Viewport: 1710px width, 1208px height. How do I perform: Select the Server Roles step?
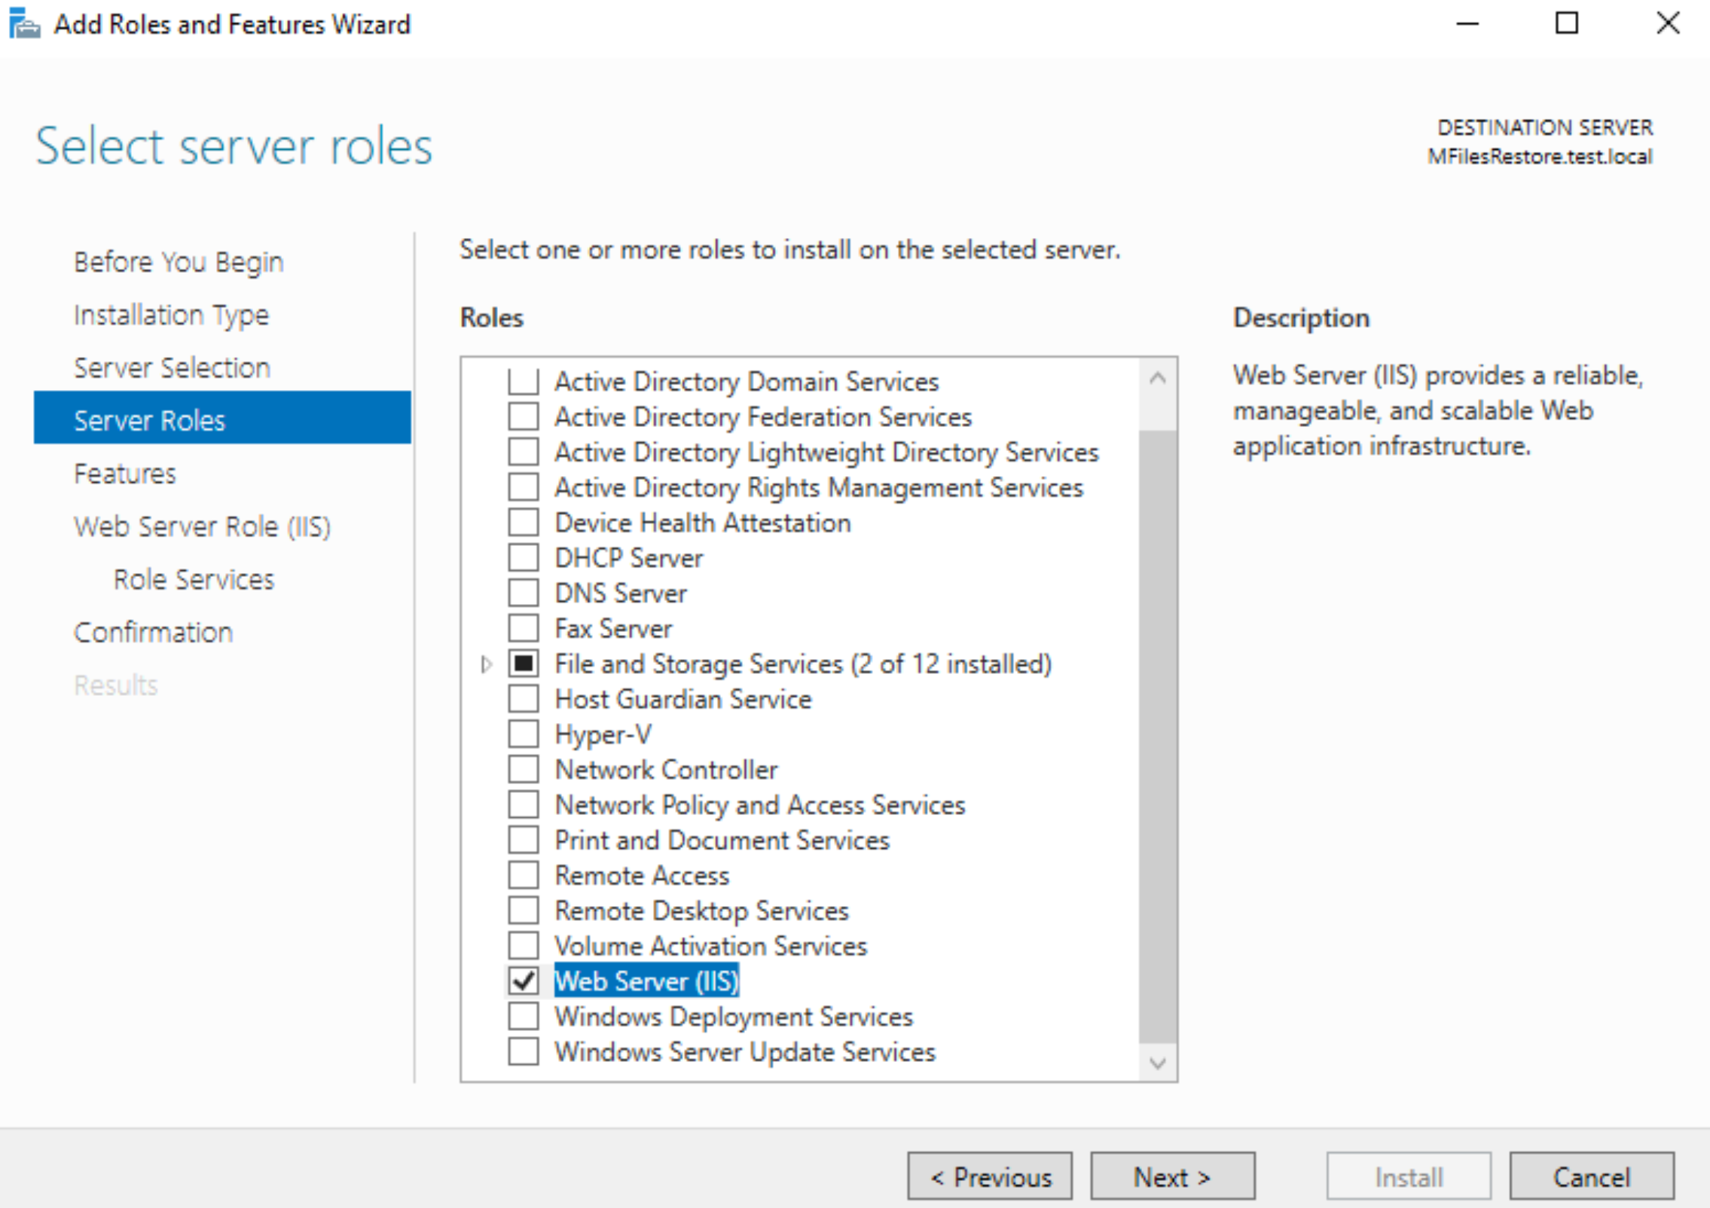pos(222,417)
